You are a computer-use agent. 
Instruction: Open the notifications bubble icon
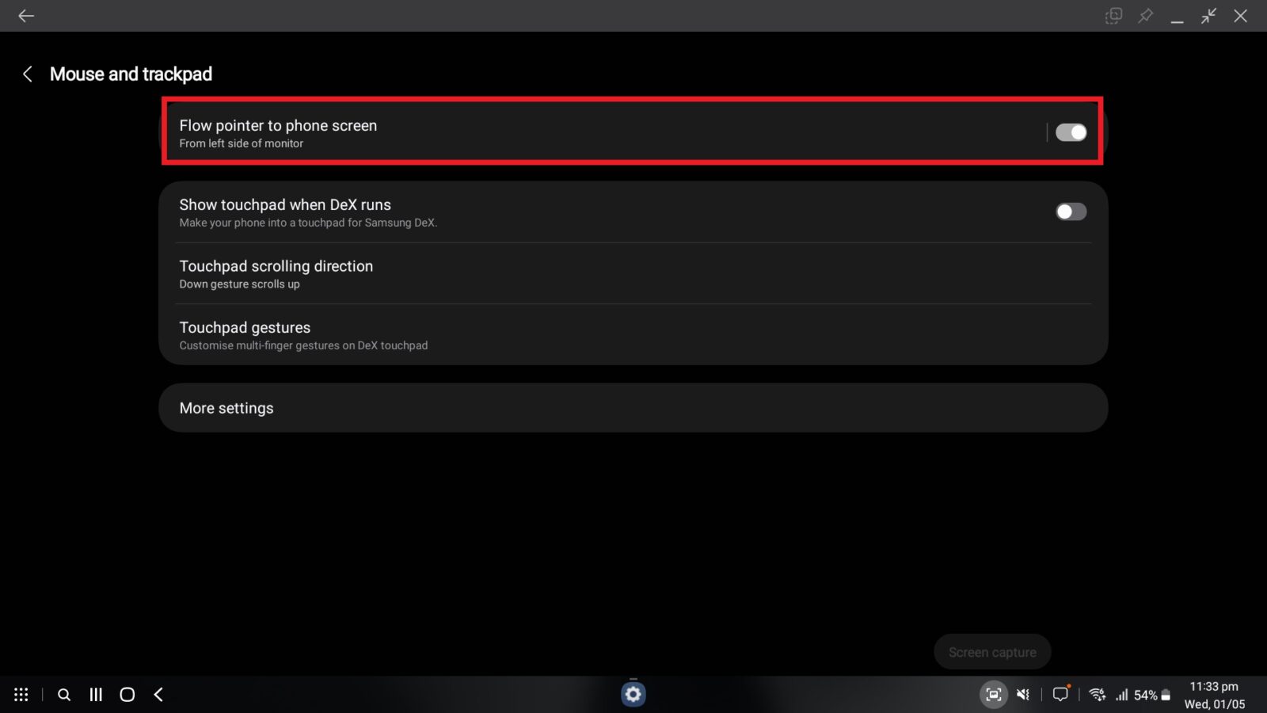1060,694
